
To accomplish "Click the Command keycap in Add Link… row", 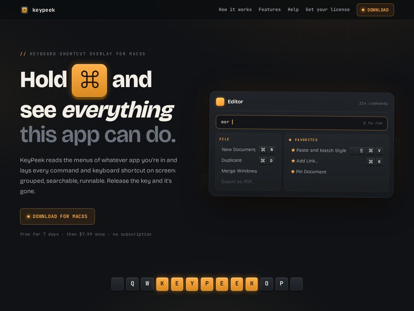I will click(x=371, y=162).
